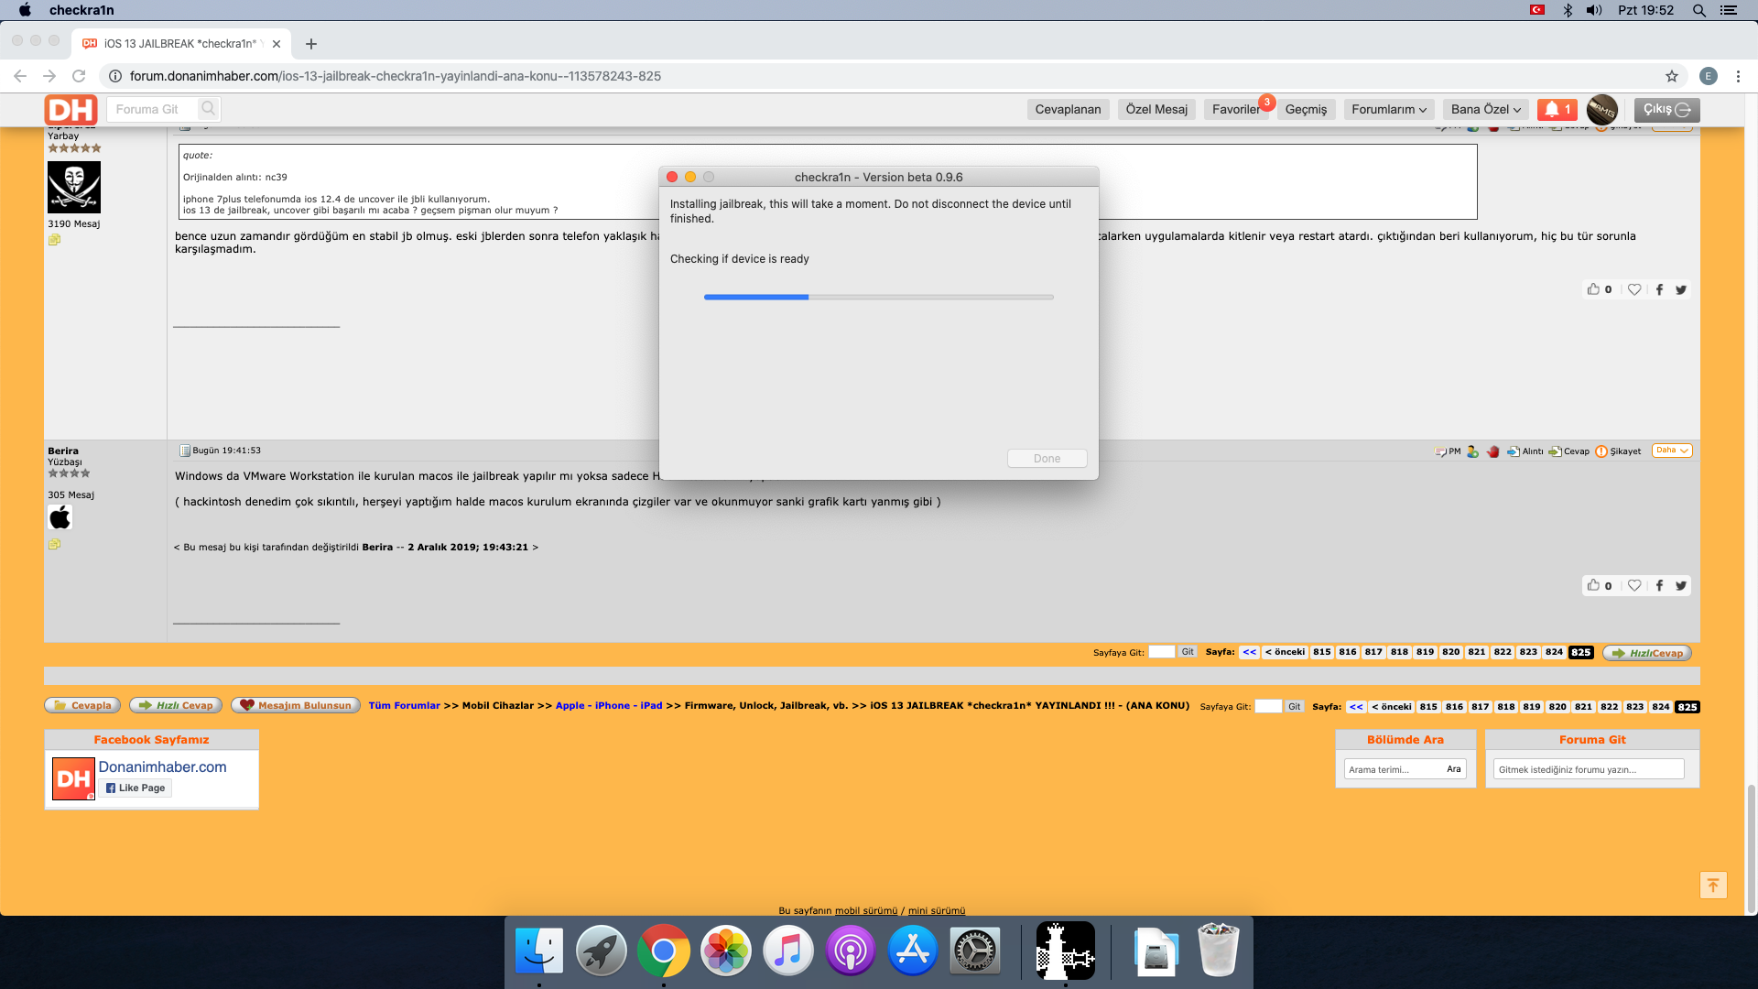Expand Daha menu on Berira's post
Image resolution: width=1758 pixels, height=989 pixels.
[x=1672, y=451]
